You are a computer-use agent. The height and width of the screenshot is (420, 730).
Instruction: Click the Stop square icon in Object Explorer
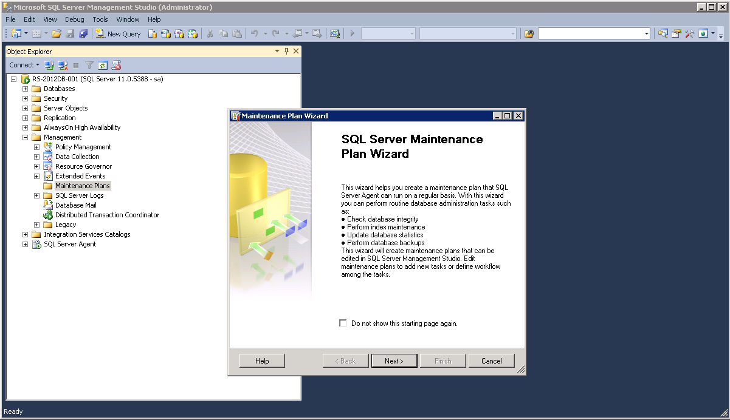click(x=76, y=65)
